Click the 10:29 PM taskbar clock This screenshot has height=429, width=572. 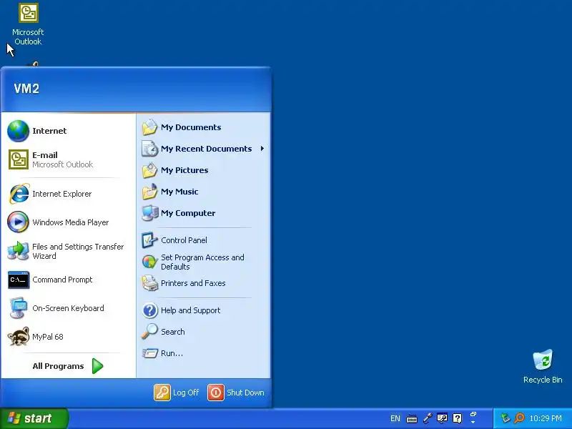click(546, 418)
